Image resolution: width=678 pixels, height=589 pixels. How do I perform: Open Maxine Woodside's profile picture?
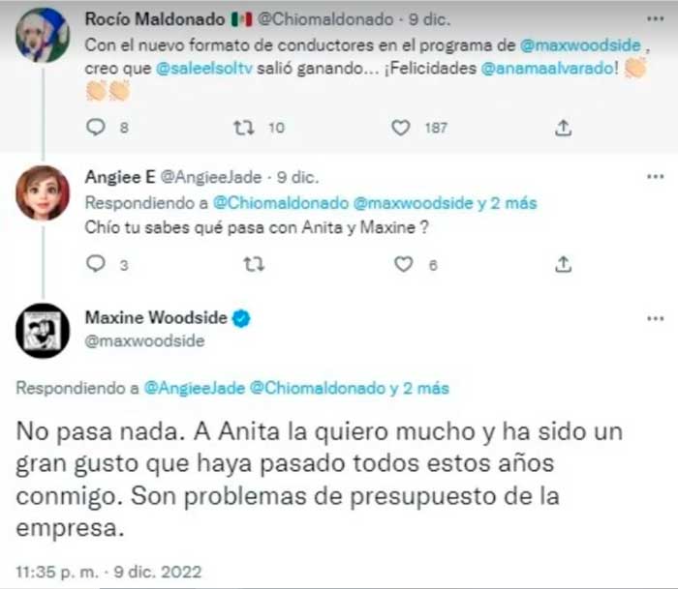click(x=43, y=331)
